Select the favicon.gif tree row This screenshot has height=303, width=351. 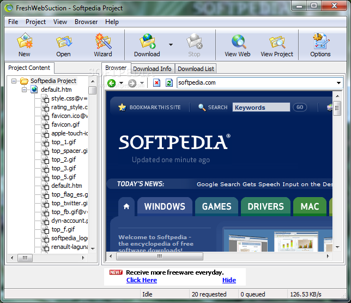[x=65, y=124]
